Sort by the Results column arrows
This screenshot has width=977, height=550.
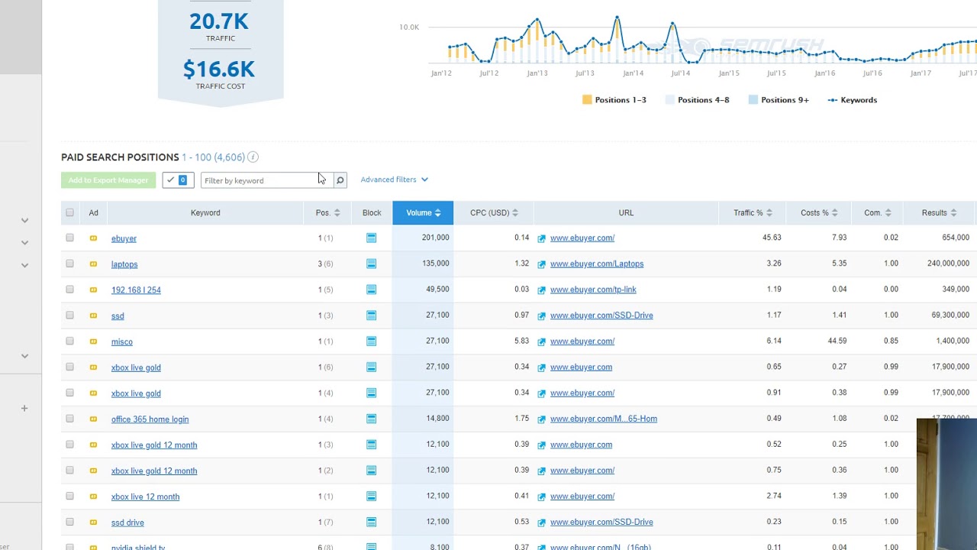click(x=953, y=213)
